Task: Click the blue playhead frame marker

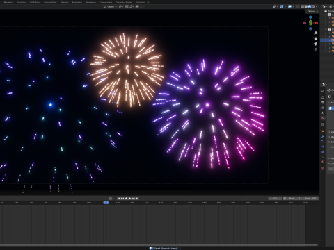Action: tap(106, 203)
